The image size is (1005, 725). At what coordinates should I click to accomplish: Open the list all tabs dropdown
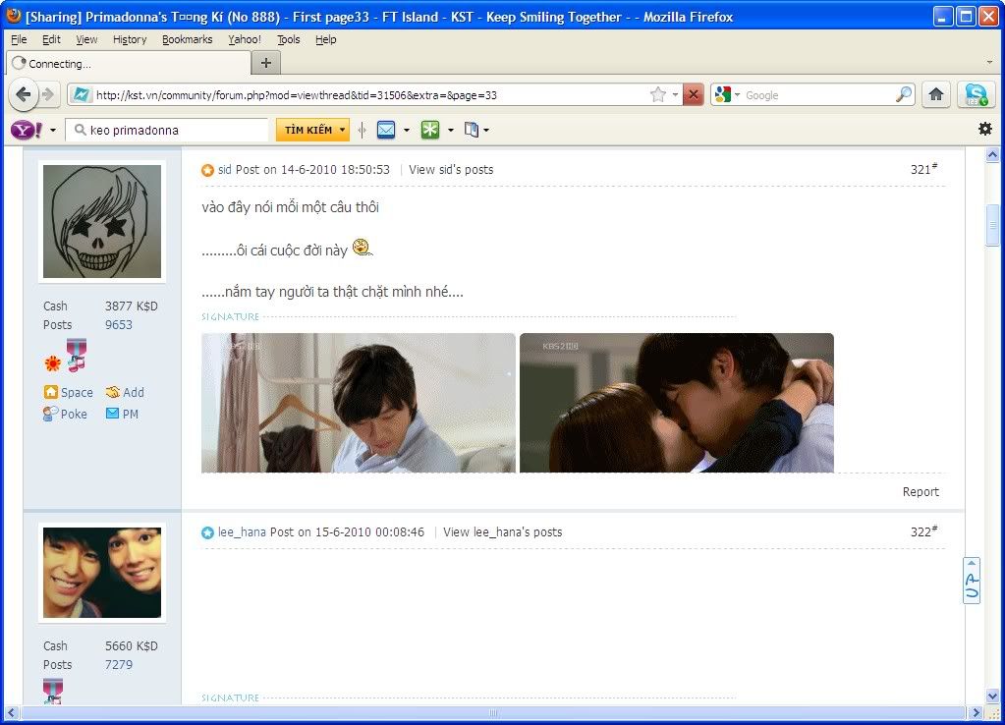coord(989,63)
